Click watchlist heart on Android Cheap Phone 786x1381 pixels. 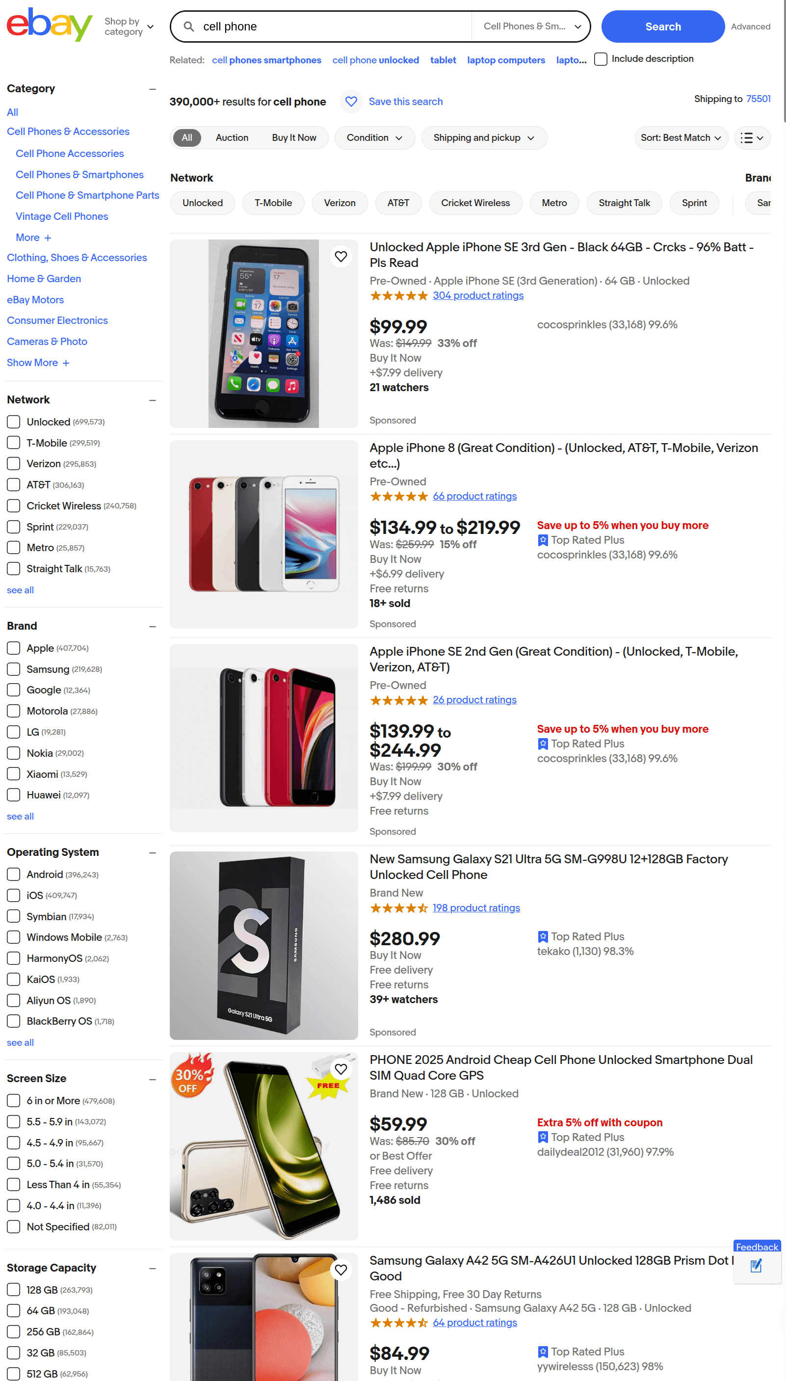click(341, 1068)
